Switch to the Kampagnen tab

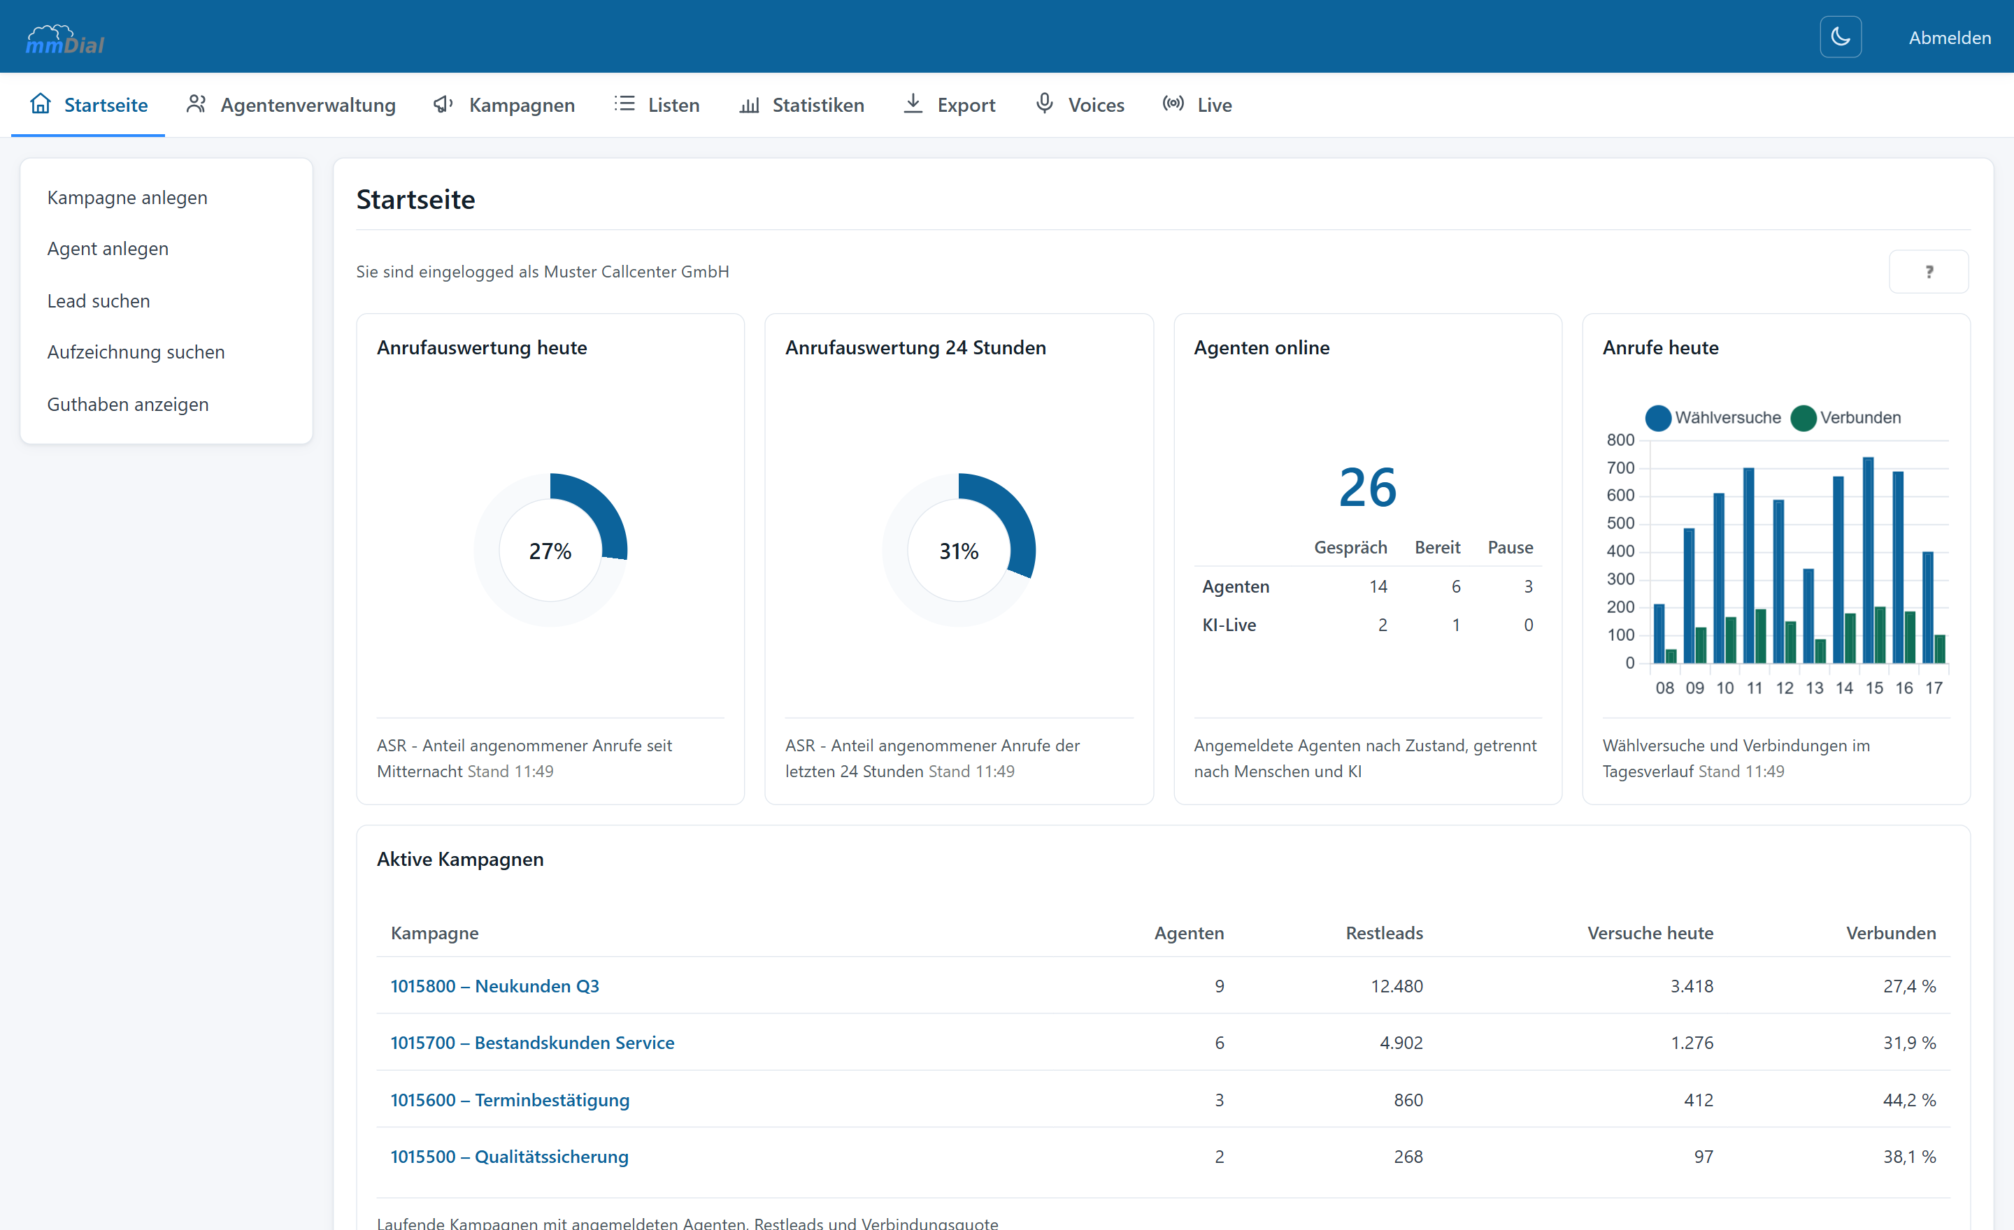click(504, 105)
